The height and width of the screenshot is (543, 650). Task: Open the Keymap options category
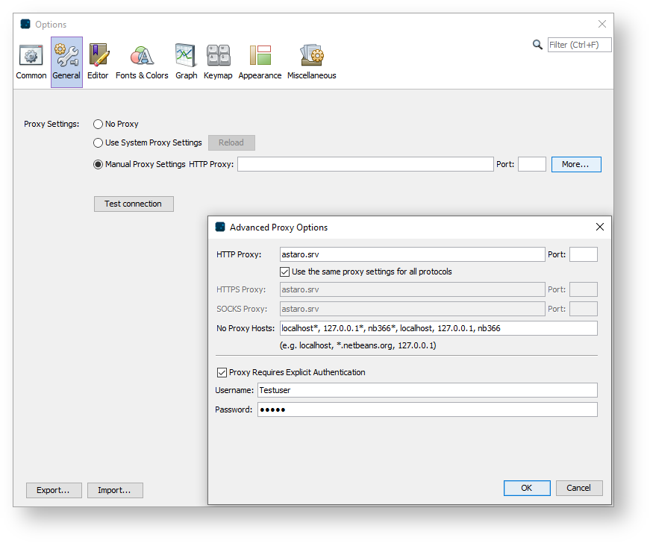[218, 62]
